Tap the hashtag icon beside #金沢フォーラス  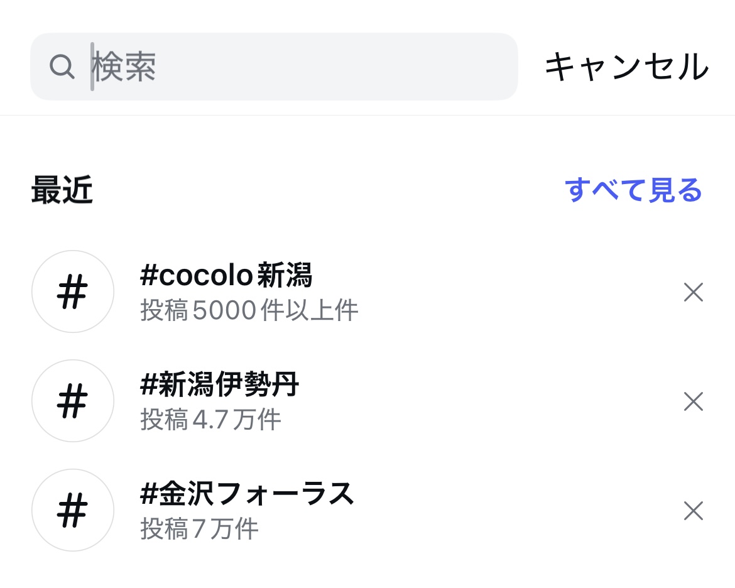pyautogui.click(x=73, y=510)
